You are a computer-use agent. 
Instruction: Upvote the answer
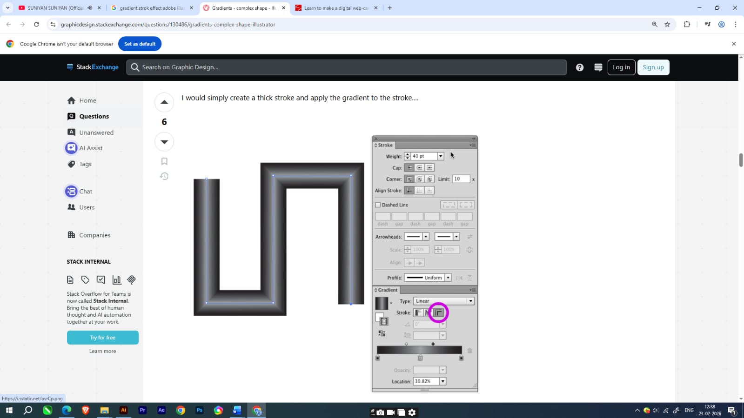point(164,102)
